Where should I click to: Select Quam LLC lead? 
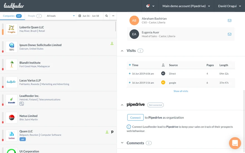pos(58,135)
